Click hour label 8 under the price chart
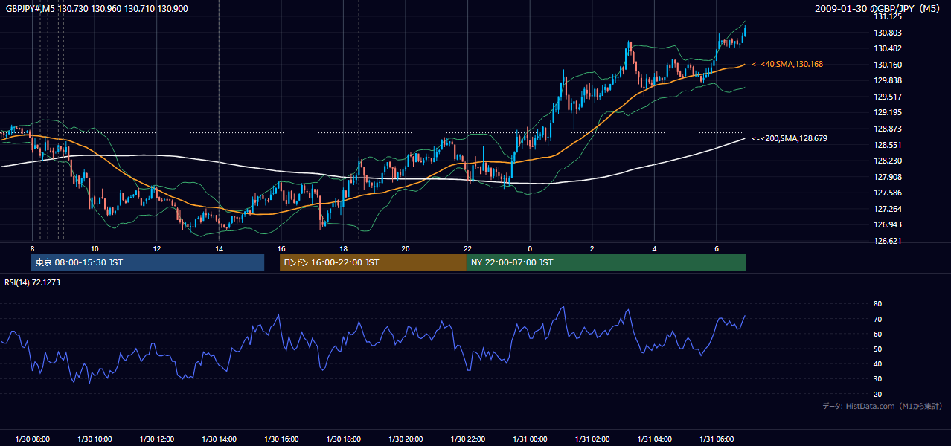Viewport: 951px width, 446px height. pos(32,248)
